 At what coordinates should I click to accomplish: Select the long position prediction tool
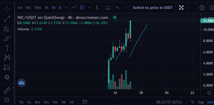[7, 67]
